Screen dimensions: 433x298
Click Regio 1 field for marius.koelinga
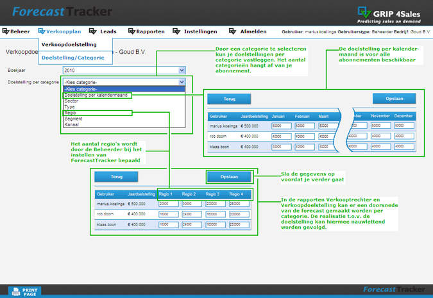click(x=169, y=204)
